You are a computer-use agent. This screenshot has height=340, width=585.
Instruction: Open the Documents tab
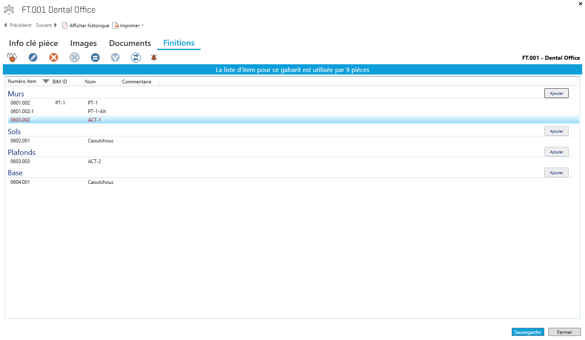click(x=130, y=43)
